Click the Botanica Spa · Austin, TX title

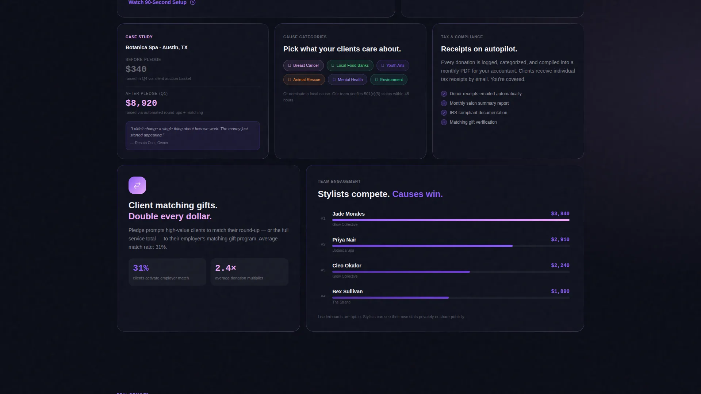(157, 48)
